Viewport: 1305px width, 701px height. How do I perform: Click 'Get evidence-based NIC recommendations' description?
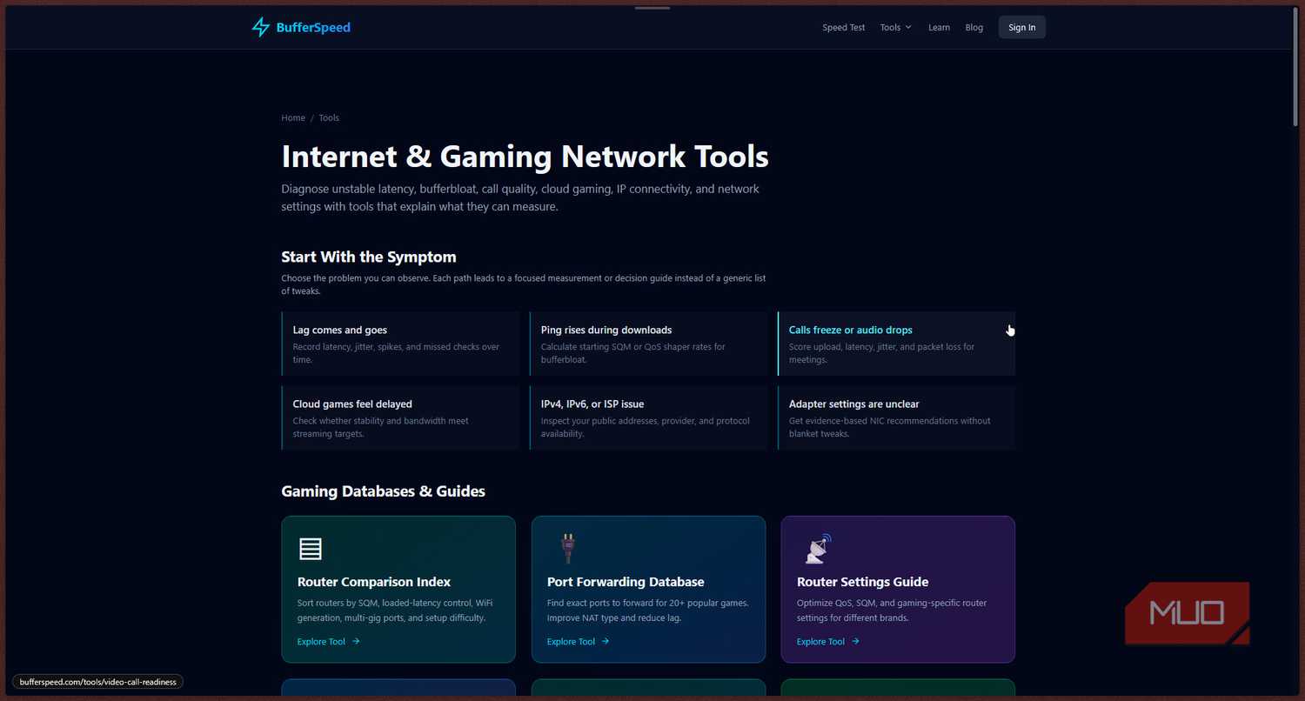(889, 427)
